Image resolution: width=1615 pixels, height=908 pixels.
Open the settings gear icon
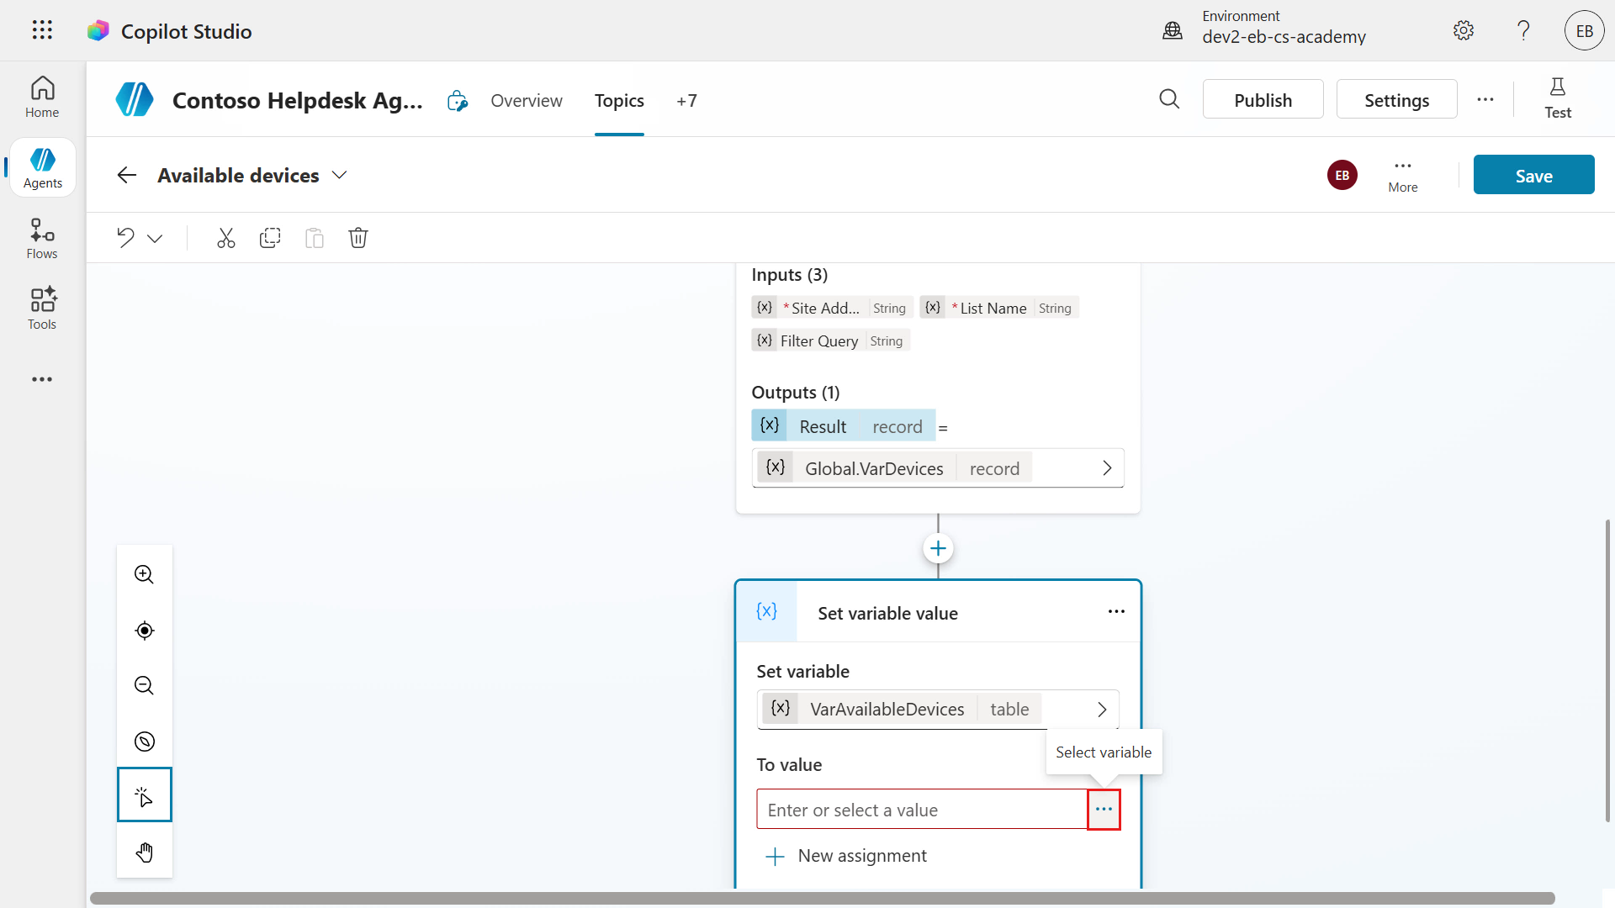click(1464, 31)
